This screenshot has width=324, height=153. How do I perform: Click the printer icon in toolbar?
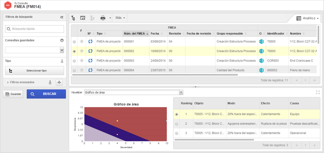pyautogui.click(x=103, y=18)
